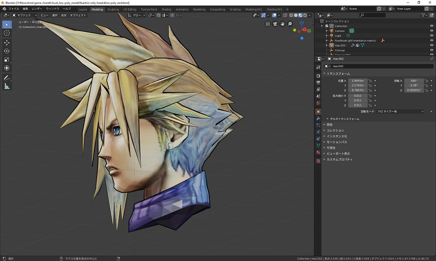The image size is (436, 261).
Task: Expand the Custom Properties (カスタムプロパティ) panel
Action: click(324, 159)
